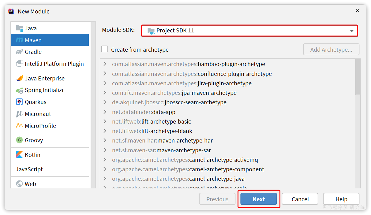This screenshot has height=215, width=371.
Task: Click the Spring Initializr leaf icon
Action: click(20, 90)
